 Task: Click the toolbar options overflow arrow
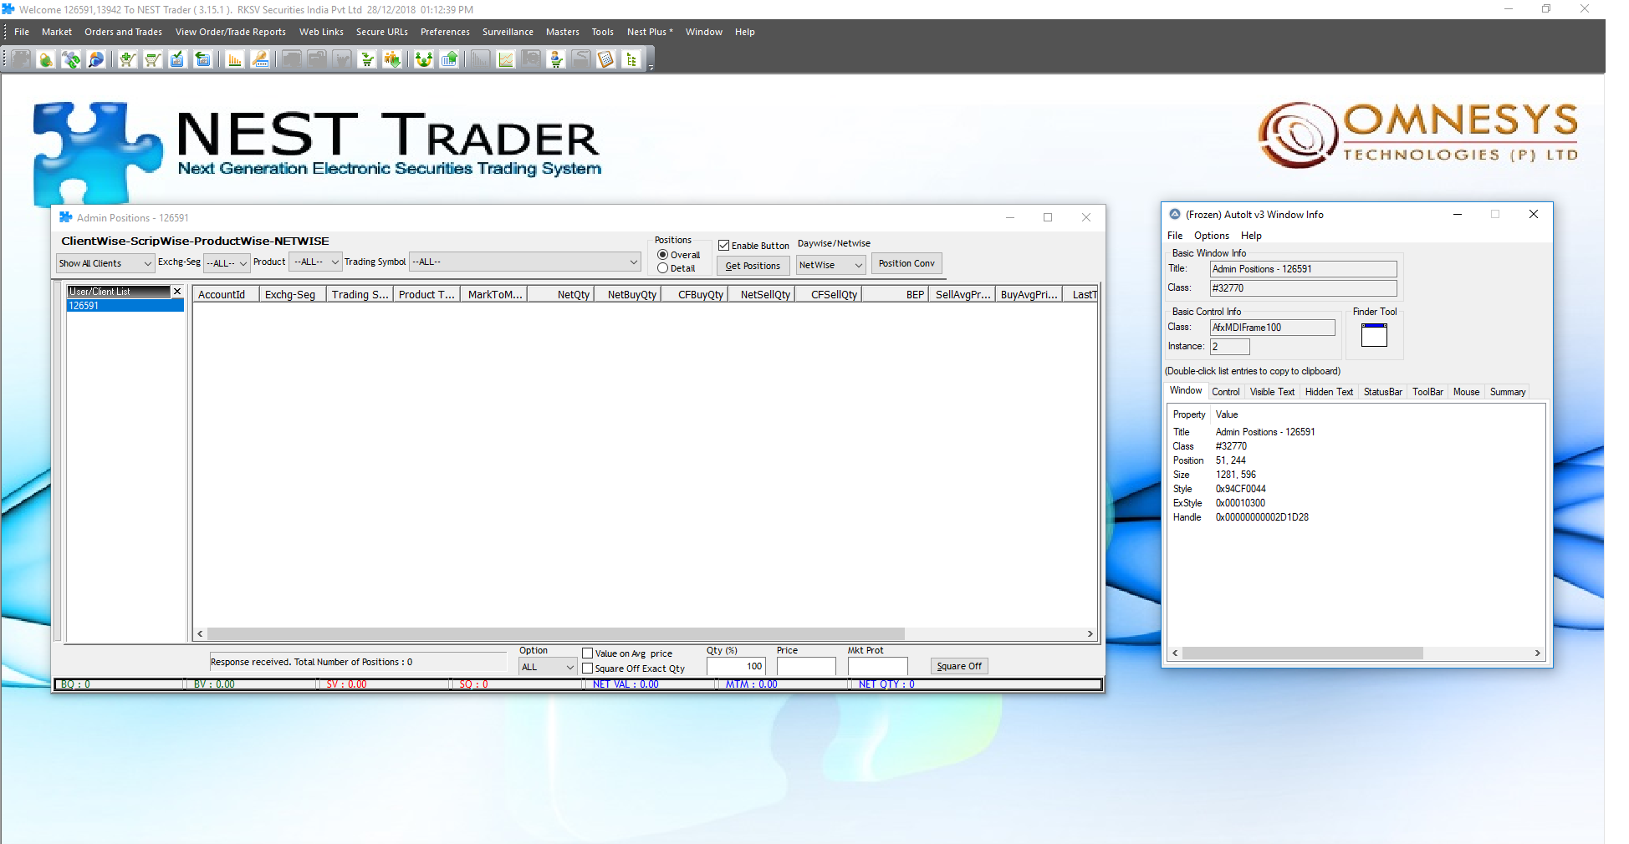651,68
